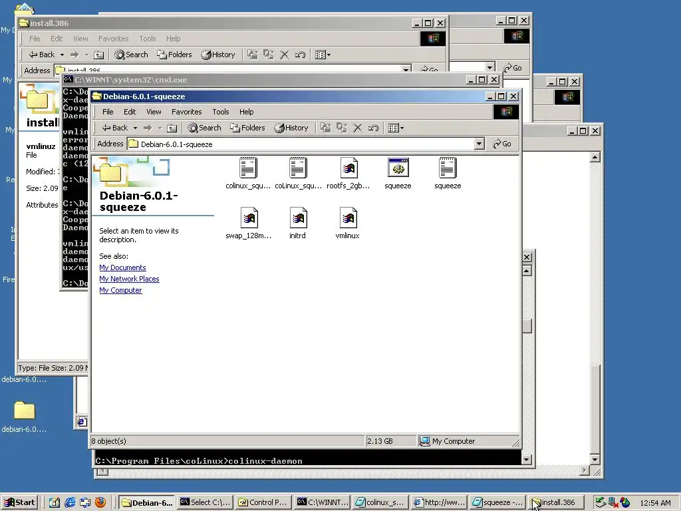Follow the My Computer link
The height and width of the screenshot is (511, 681).
pyautogui.click(x=120, y=290)
